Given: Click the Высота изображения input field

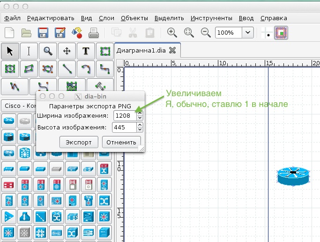Looking at the screenshot, I should (x=124, y=127).
